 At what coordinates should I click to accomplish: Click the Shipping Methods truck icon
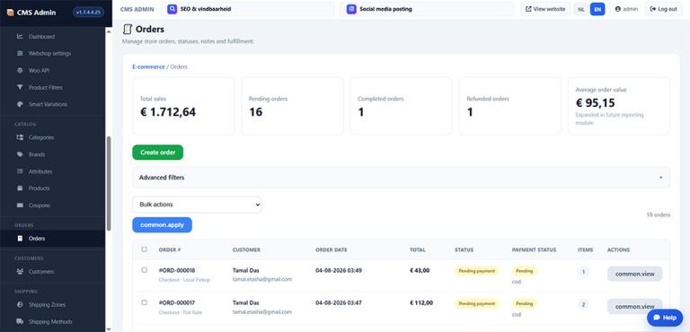tap(20, 321)
